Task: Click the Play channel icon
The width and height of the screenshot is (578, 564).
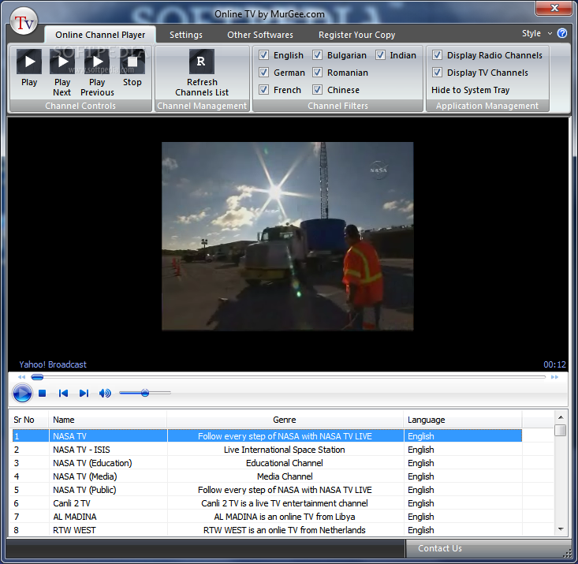Action: (x=29, y=62)
